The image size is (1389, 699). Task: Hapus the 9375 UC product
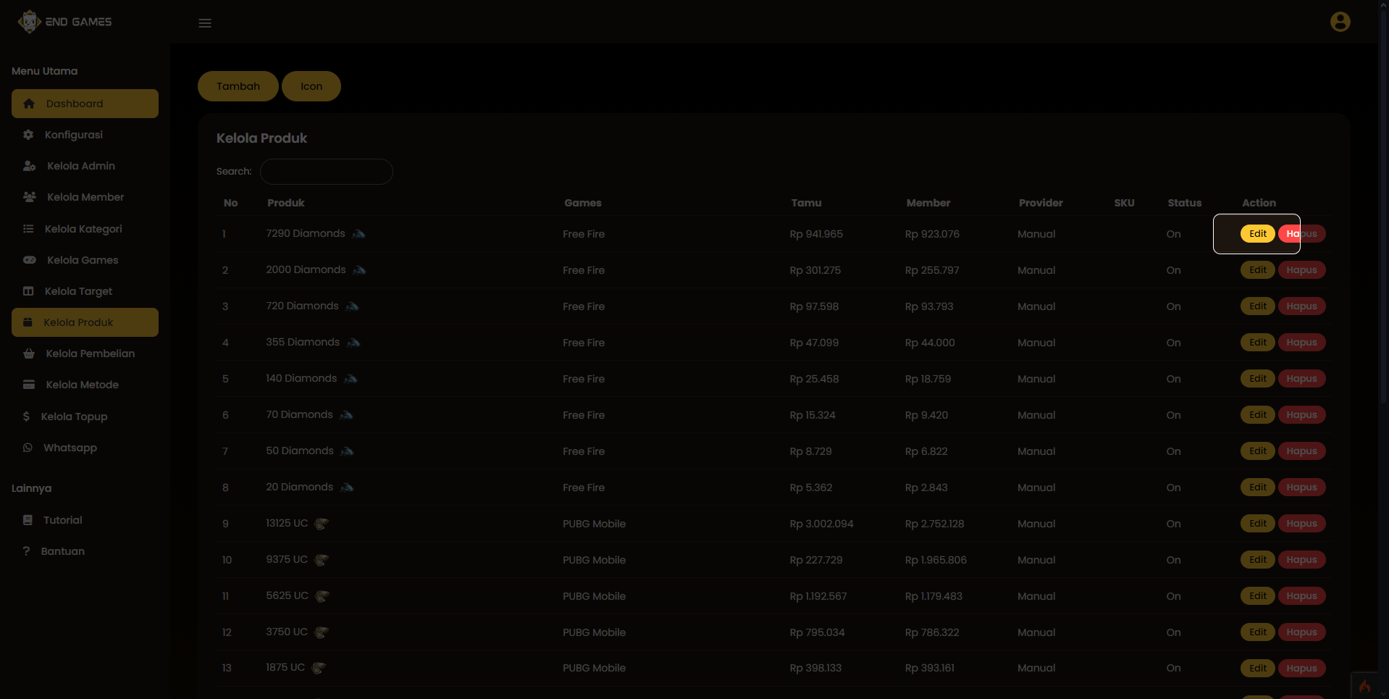pos(1301,560)
